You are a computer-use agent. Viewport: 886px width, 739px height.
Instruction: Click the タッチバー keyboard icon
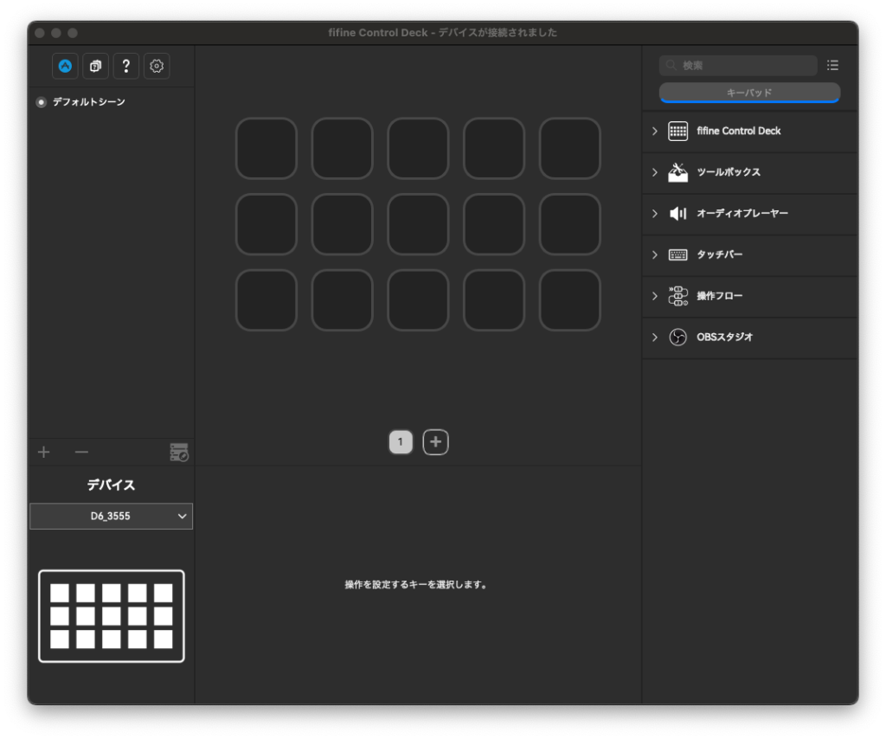click(677, 254)
